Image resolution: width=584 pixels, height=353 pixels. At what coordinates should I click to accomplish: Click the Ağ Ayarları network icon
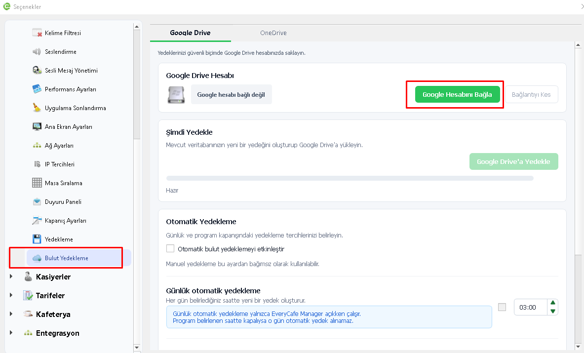click(x=37, y=145)
